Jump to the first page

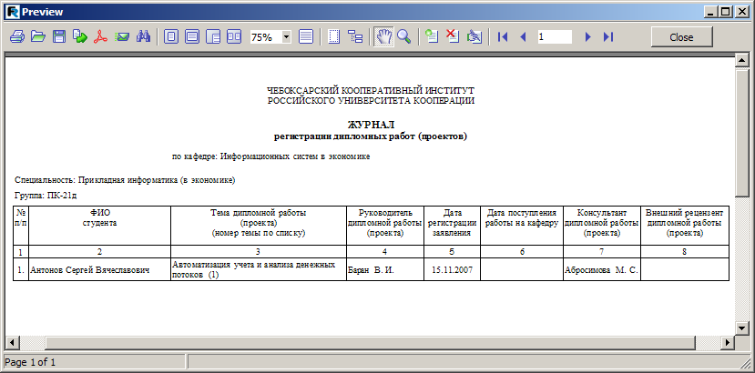tap(502, 37)
